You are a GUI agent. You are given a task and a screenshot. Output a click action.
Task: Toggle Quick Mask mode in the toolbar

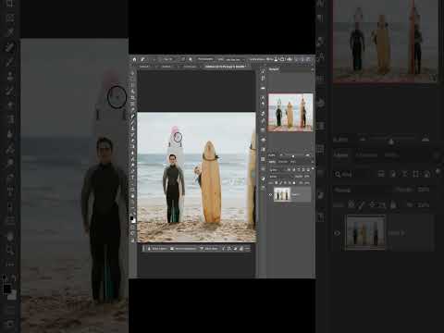[133, 228]
